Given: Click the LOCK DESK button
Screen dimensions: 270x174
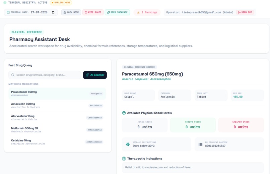Looking at the screenshot, I should 71,12.
